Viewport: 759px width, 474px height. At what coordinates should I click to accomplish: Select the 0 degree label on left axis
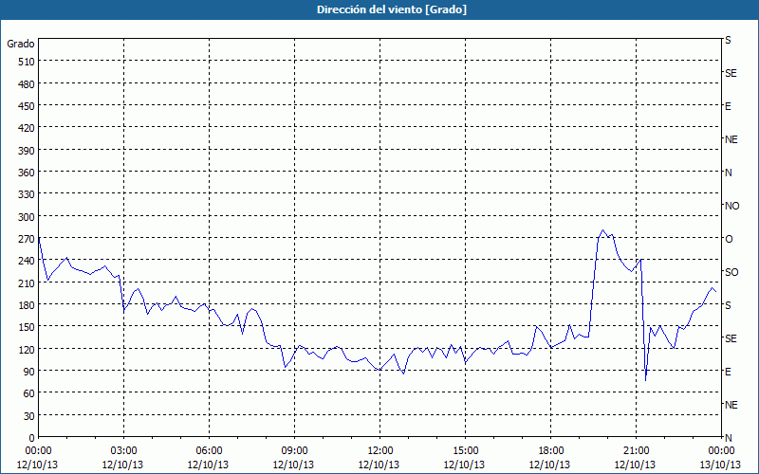[32, 438]
